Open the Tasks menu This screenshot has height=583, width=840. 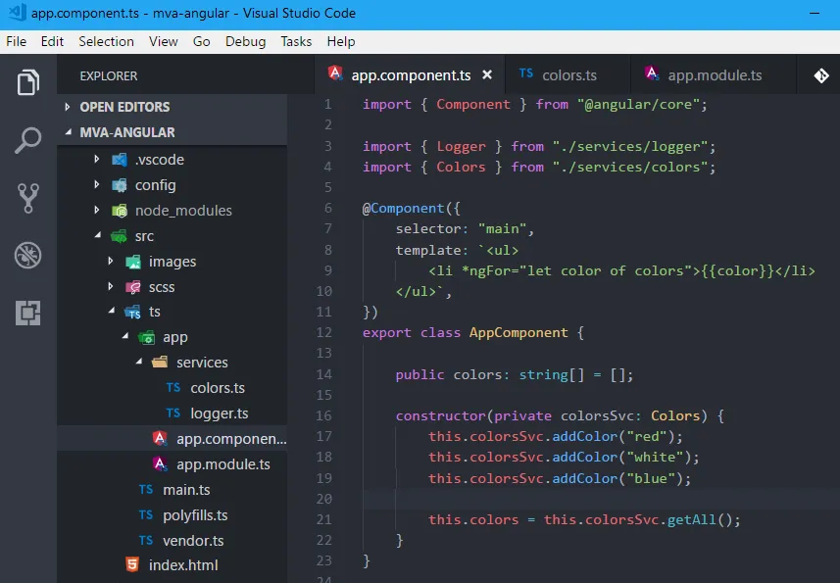(296, 42)
